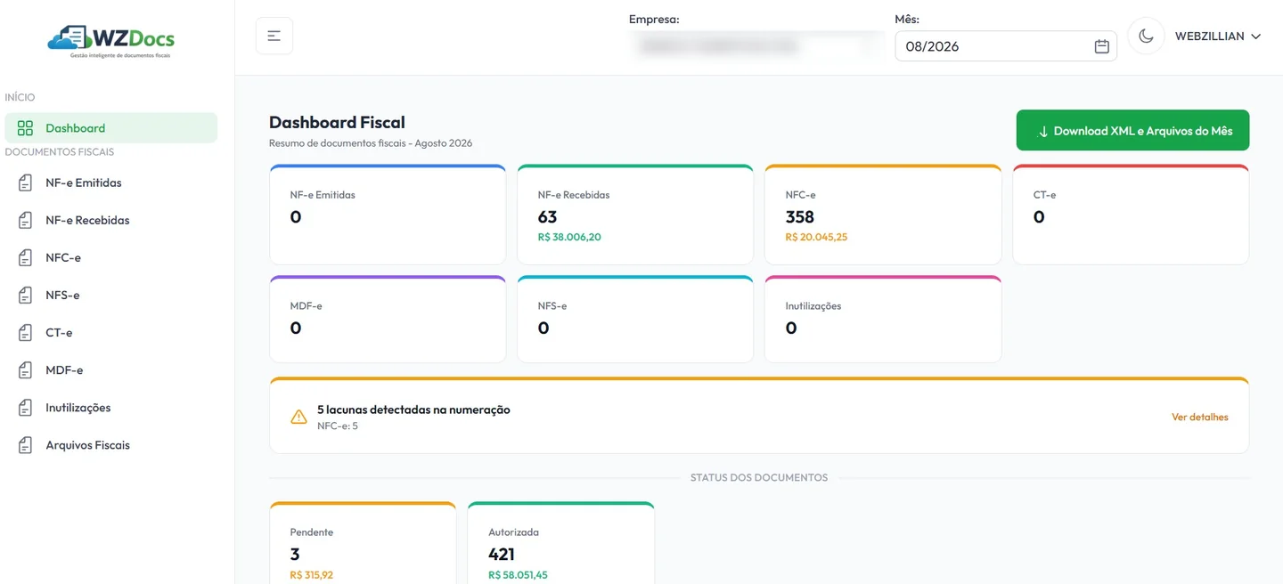Click document icon beside NFC-e in sidebar
This screenshot has height=584, width=1283.
point(26,257)
